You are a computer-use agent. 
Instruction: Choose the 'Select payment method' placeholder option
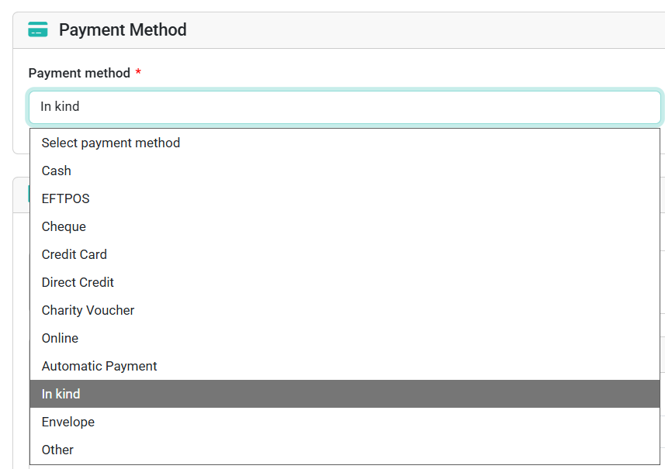click(x=345, y=143)
